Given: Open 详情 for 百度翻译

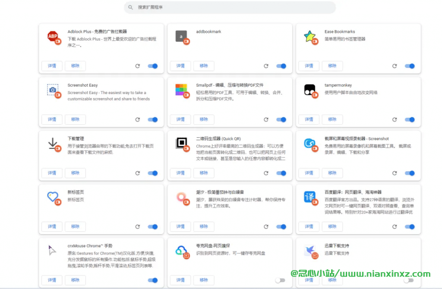Looking at the screenshot, I should click(x=309, y=226).
